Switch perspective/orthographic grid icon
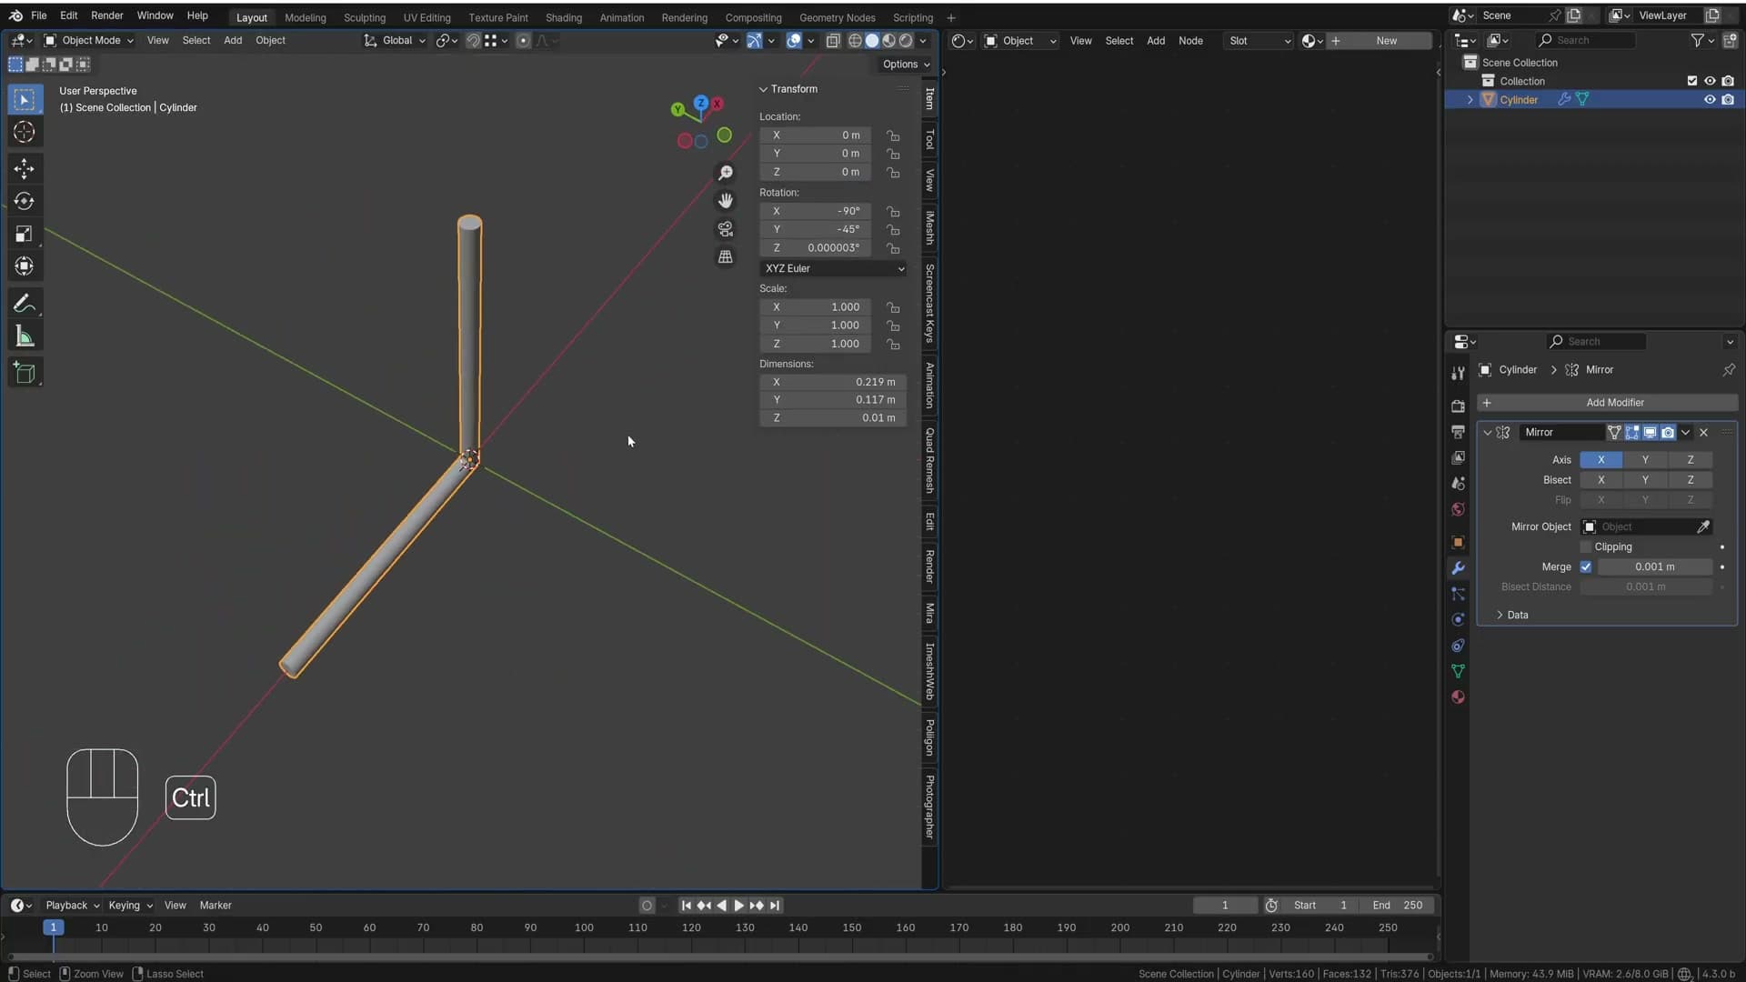 pyautogui.click(x=725, y=257)
